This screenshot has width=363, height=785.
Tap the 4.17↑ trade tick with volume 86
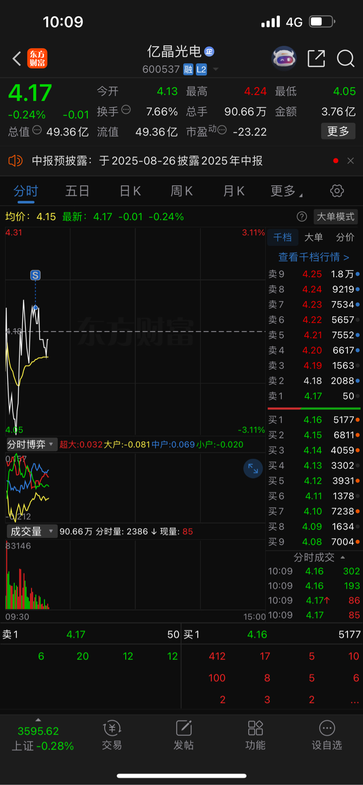314,600
